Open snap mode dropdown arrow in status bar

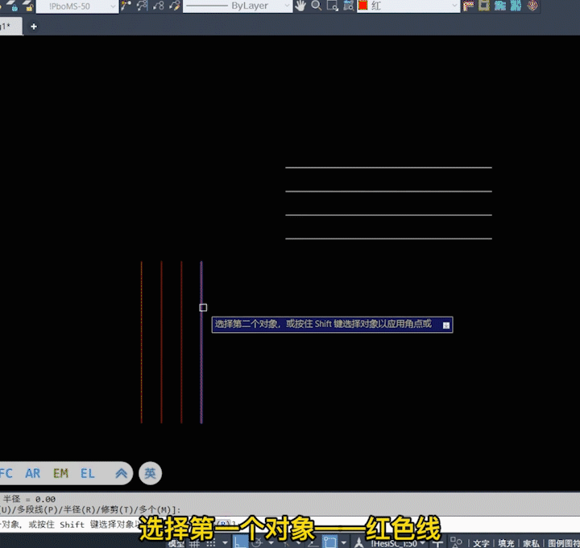(x=225, y=543)
